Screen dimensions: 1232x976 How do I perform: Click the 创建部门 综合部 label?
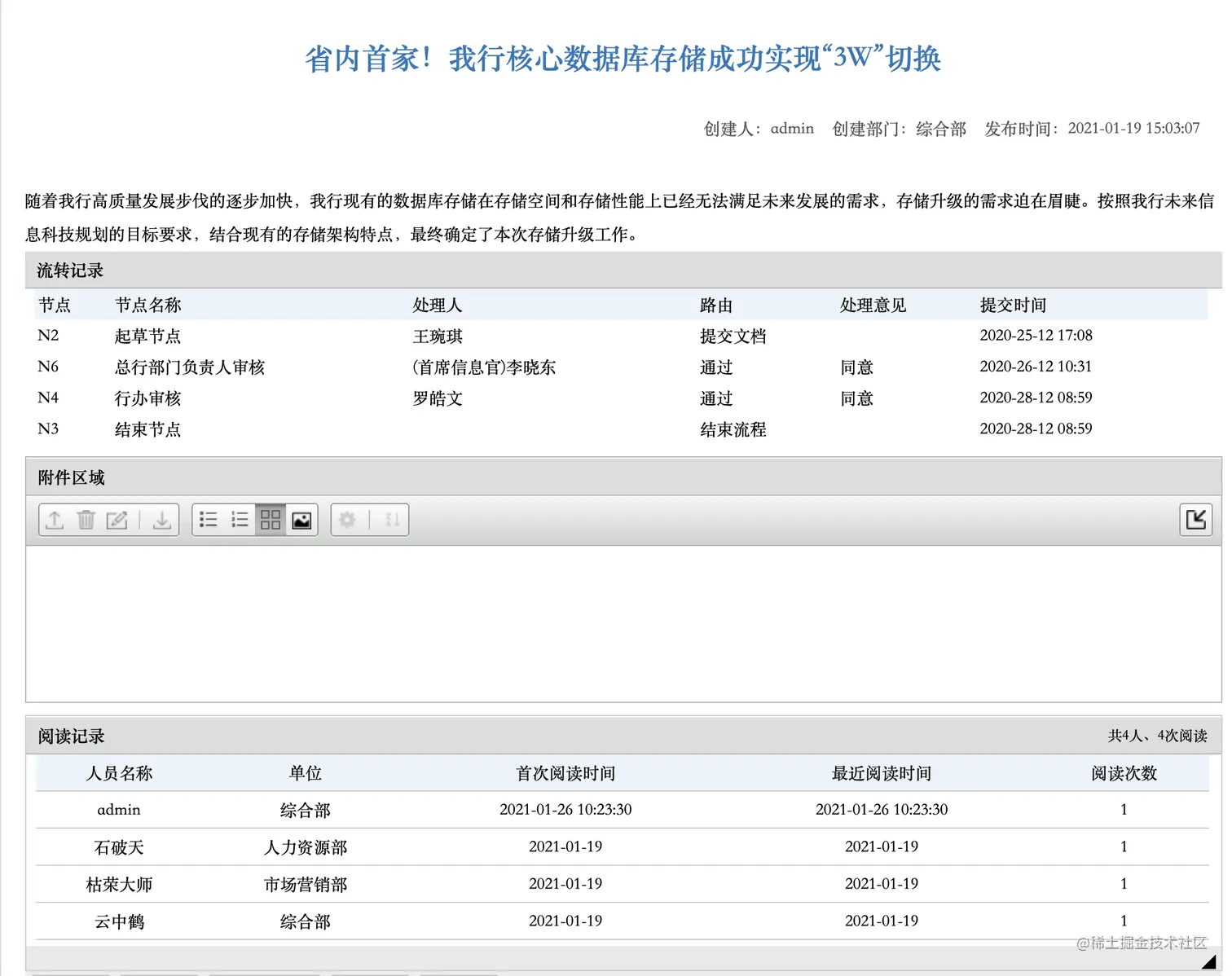(899, 129)
